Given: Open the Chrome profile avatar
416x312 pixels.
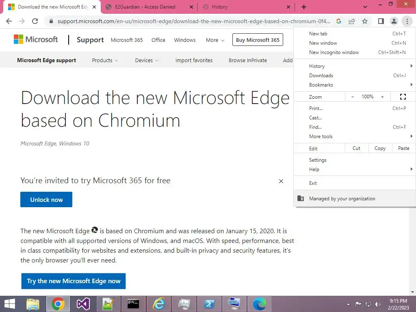Looking at the screenshot, I should pos(394,21).
